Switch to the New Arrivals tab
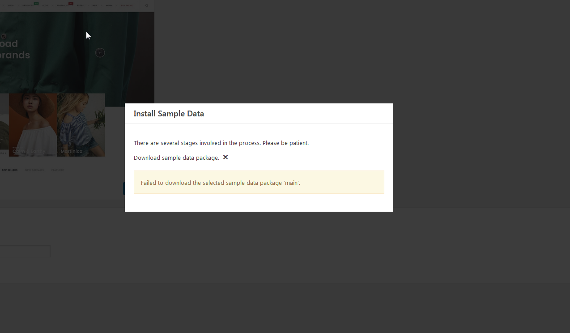 tap(34, 170)
